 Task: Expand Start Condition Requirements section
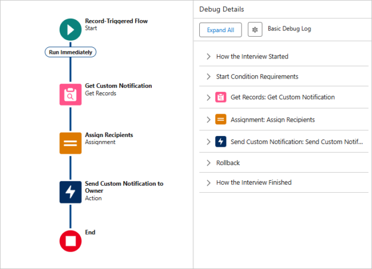pyautogui.click(x=208, y=76)
